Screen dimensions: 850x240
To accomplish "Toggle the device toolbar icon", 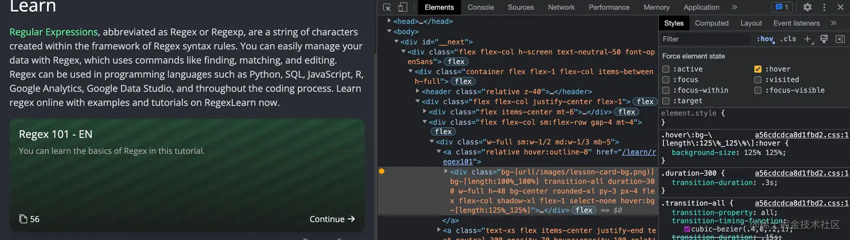I will coord(403,7).
